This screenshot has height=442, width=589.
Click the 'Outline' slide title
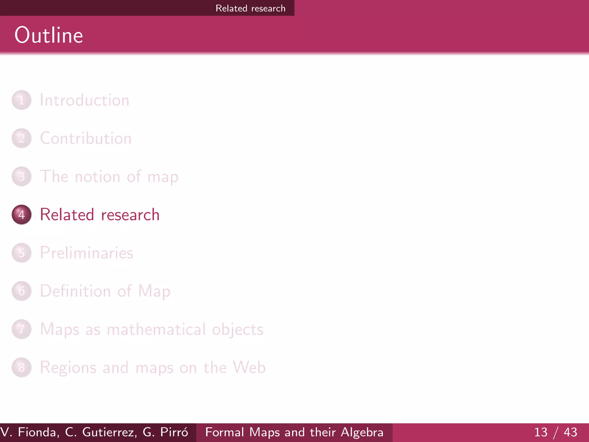click(49, 35)
